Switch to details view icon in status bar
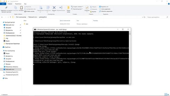Viewport: 170px width, 96px height. pos(166,94)
